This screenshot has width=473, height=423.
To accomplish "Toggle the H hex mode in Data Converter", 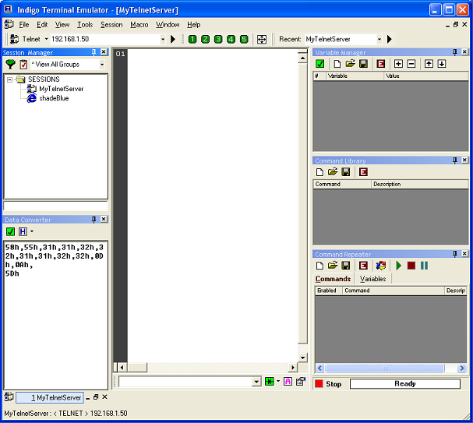I will pyautogui.click(x=23, y=231).
